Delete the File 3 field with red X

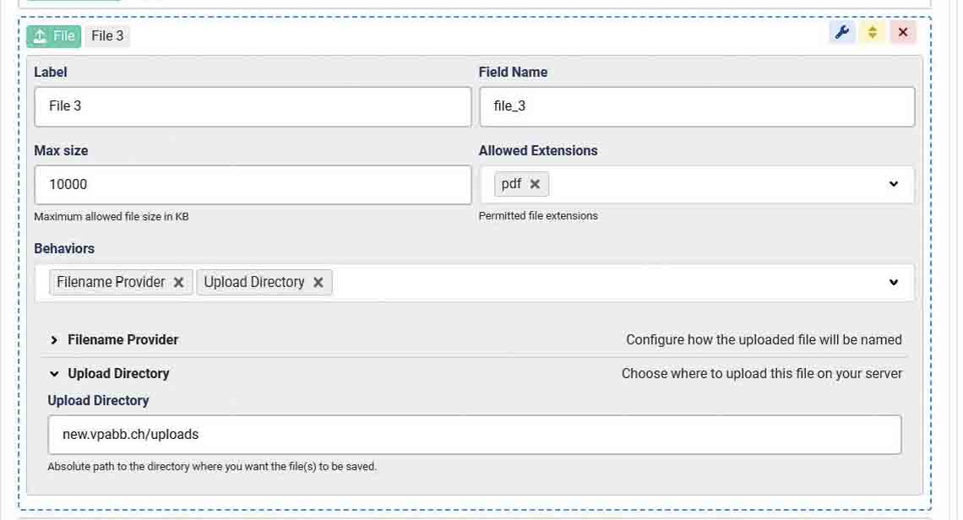point(903,33)
